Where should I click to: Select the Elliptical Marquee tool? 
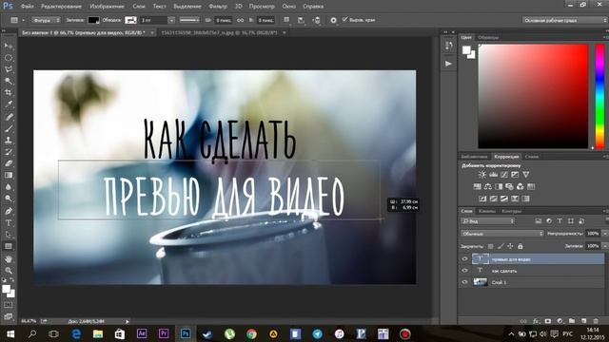(x=9, y=58)
